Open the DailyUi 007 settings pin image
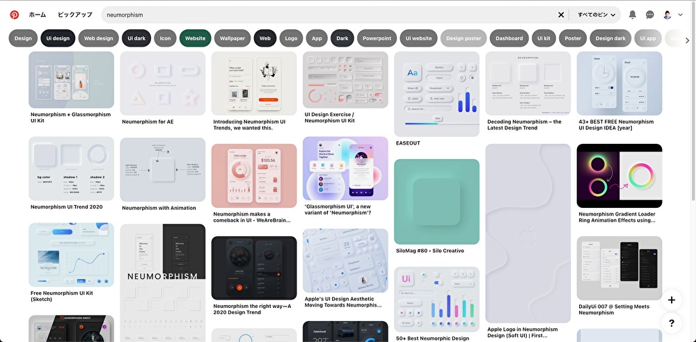This screenshot has width=696, height=342. pyautogui.click(x=619, y=268)
